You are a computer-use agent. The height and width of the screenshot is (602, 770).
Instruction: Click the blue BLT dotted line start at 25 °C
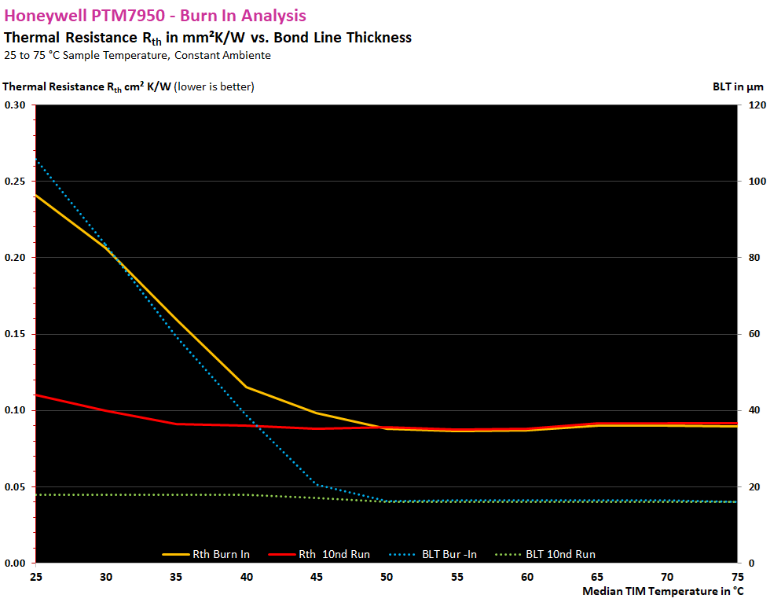[36, 159]
